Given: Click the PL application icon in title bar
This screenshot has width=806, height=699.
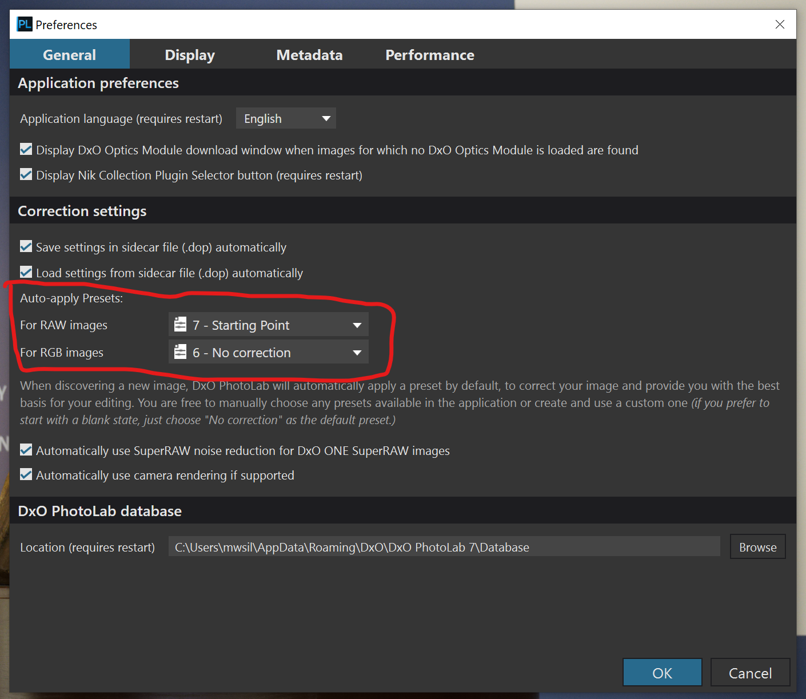Looking at the screenshot, I should (25, 25).
